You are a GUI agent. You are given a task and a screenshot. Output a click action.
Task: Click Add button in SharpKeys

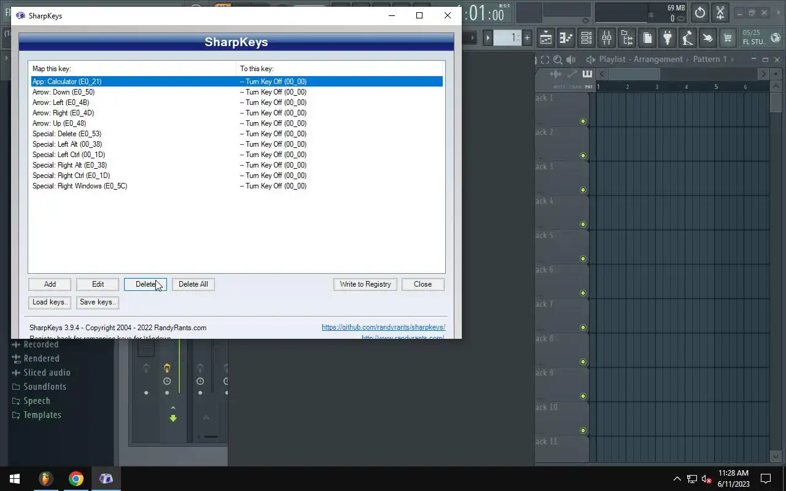(50, 284)
